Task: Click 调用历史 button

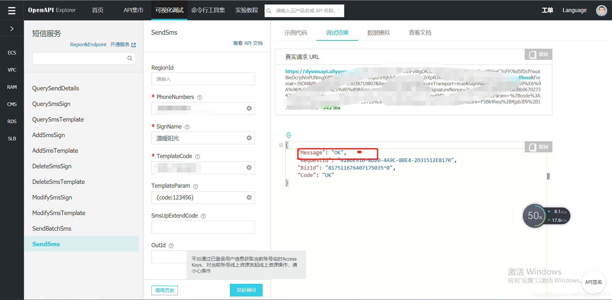Action: [164, 290]
